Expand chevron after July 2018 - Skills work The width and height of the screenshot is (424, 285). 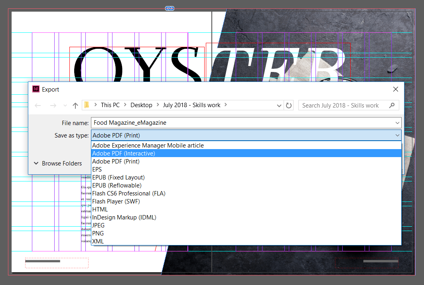tap(225, 105)
